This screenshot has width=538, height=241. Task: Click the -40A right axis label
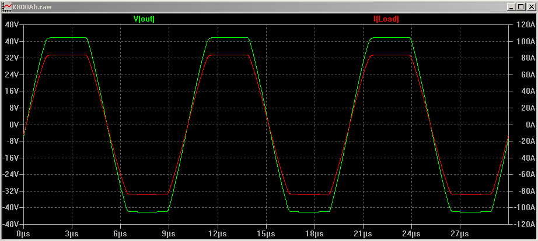tap(527, 158)
